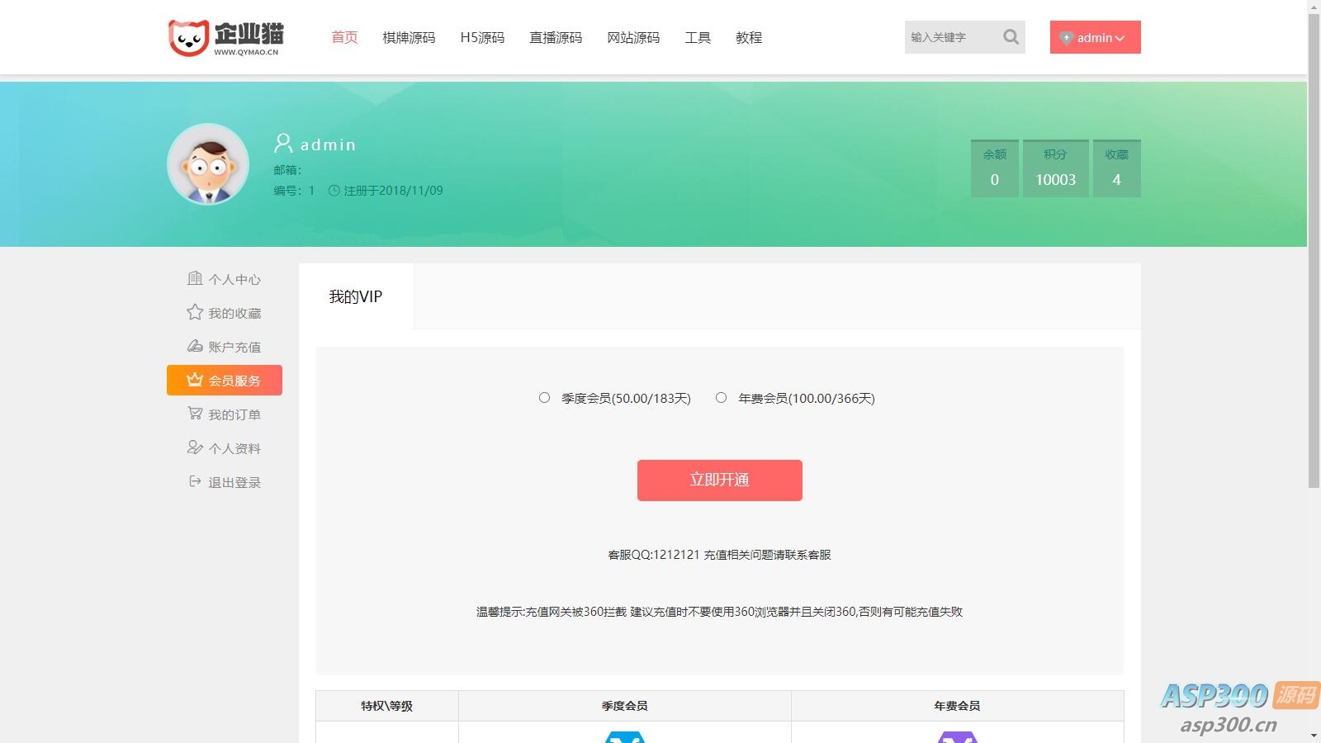Click the 温馨提示 warning text
The image size is (1321, 743).
pos(720,612)
